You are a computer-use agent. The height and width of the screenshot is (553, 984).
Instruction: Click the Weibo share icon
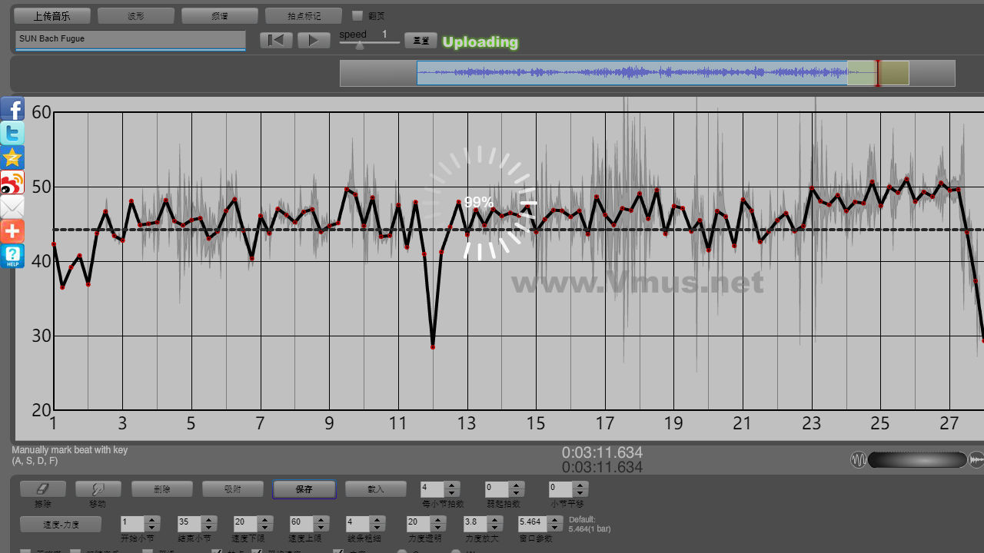click(12, 183)
